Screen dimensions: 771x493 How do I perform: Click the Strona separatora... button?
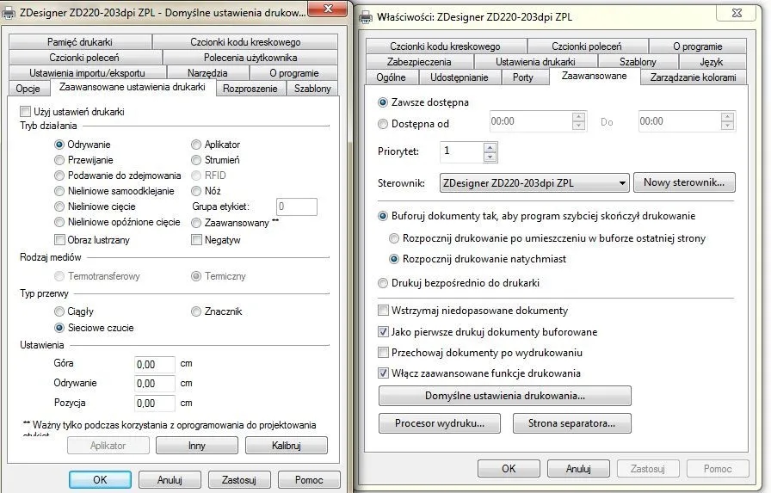tap(571, 423)
